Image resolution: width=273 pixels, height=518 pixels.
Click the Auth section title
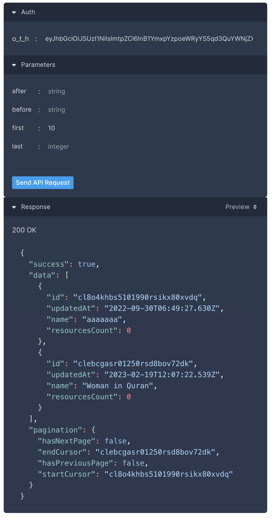click(x=28, y=12)
